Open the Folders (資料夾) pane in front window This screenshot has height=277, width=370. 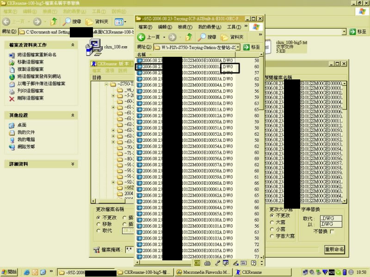point(233,37)
